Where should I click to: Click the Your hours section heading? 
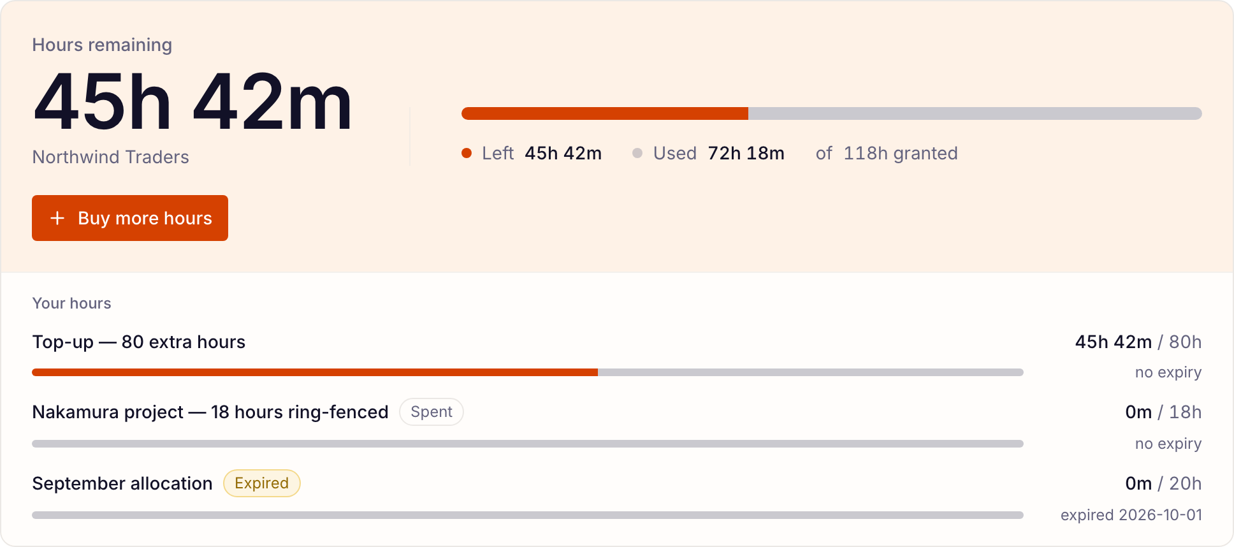72,303
